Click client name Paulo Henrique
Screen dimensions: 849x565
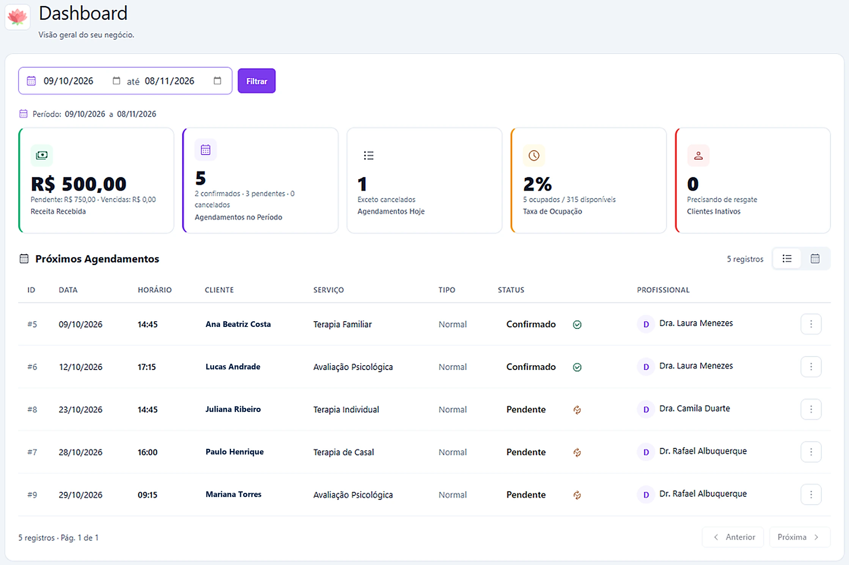234,451
